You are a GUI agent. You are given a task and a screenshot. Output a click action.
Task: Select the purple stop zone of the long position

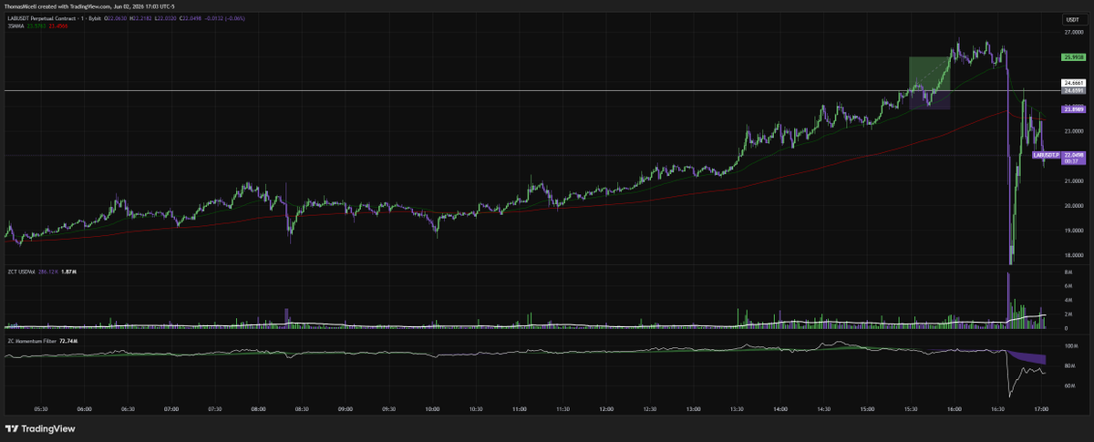pos(930,100)
